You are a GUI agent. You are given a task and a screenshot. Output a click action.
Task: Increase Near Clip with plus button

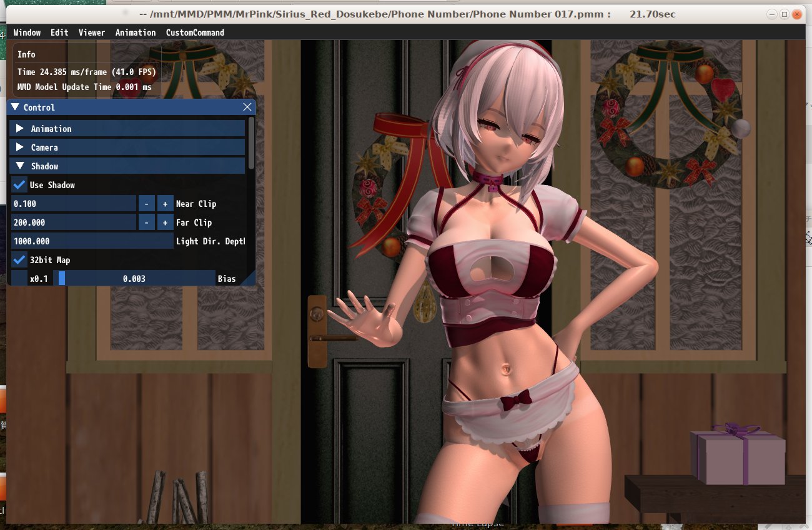click(165, 204)
